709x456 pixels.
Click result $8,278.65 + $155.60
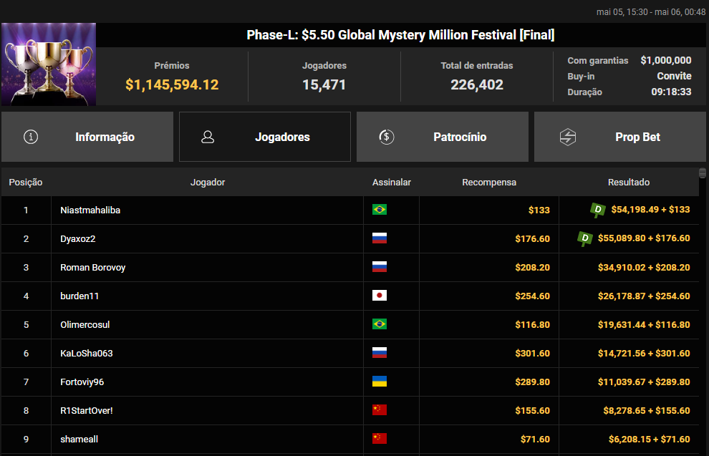tap(647, 410)
